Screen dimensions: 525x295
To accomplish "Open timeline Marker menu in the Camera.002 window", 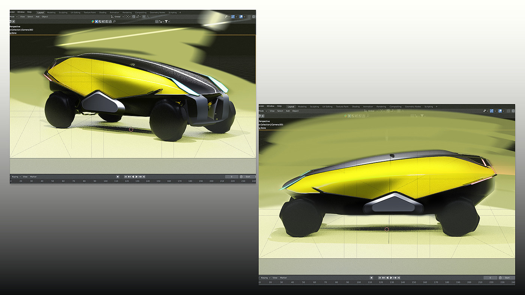I will coord(33,177).
